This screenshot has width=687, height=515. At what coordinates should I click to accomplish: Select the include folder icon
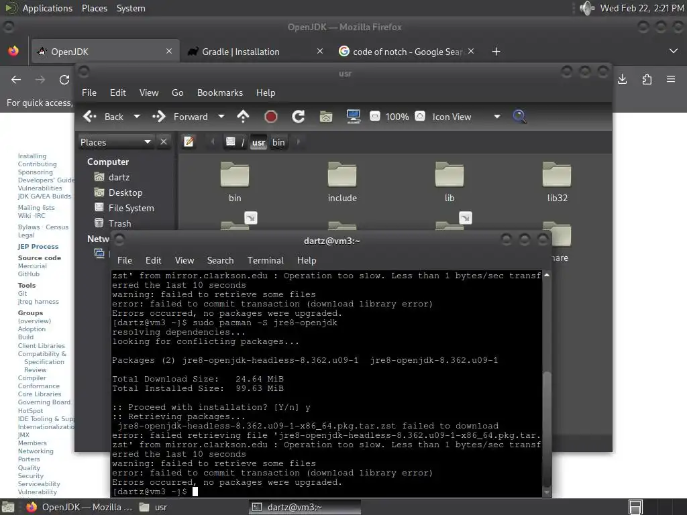click(342, 174)
